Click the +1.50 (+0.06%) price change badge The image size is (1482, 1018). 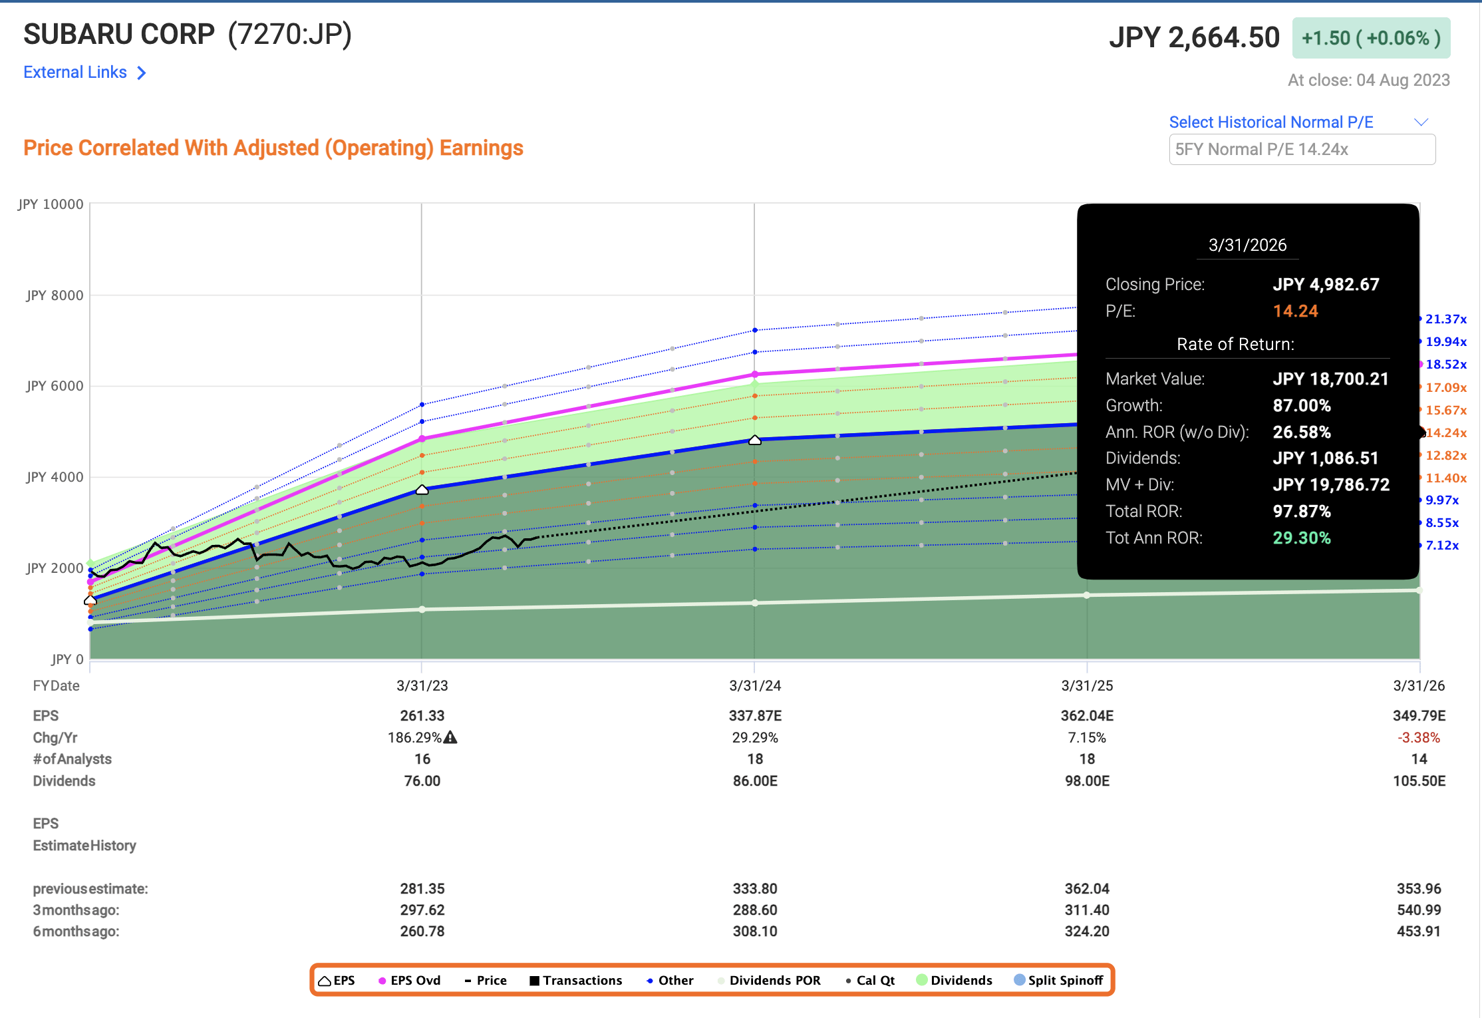coord(1371,38)
